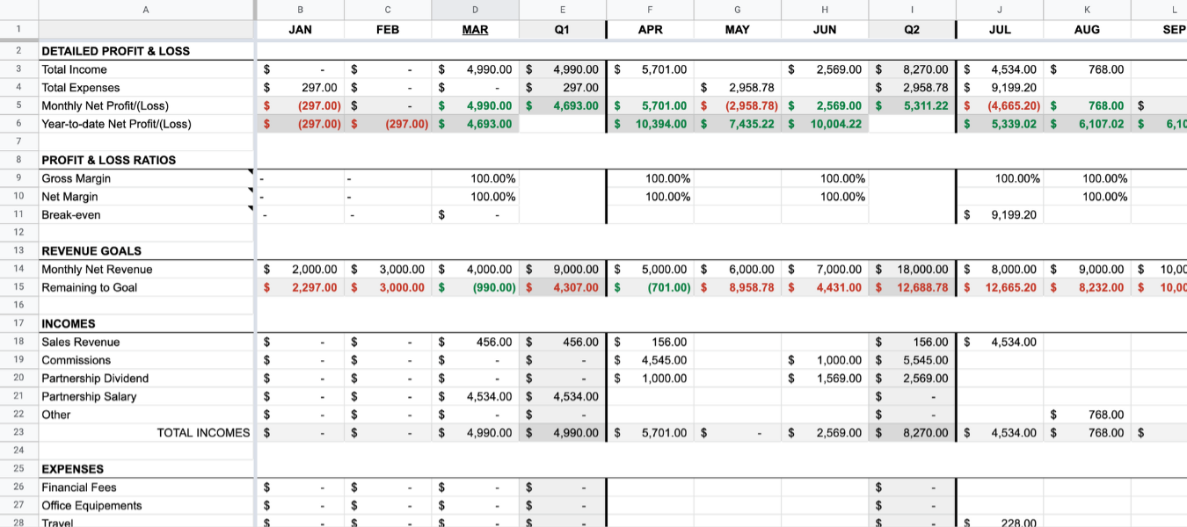Select column D header
This screenshot has width=1187, height=527.
click(475, 10)
